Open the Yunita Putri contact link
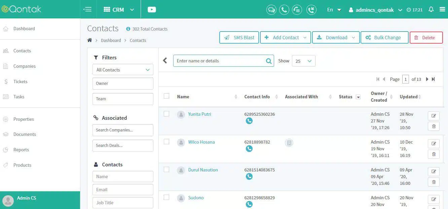The image size is (448, 209). tap(199, 114)
